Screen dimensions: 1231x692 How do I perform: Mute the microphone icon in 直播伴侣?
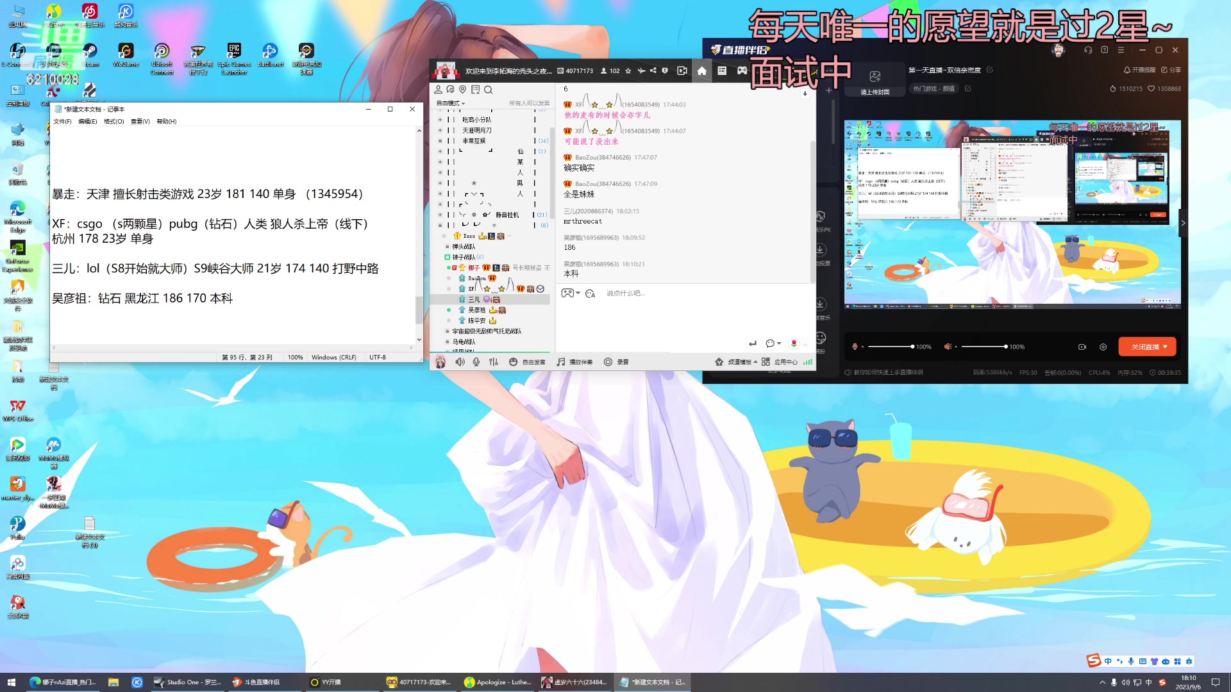click(x=855, y=347)
